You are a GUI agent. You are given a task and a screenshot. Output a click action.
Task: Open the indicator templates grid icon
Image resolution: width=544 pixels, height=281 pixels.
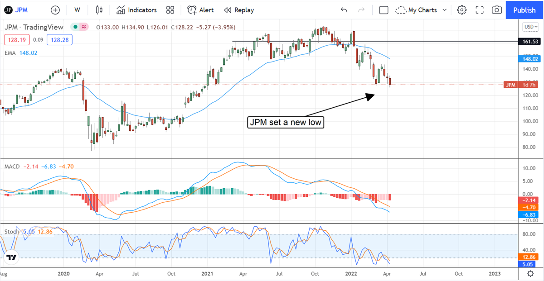170,10
